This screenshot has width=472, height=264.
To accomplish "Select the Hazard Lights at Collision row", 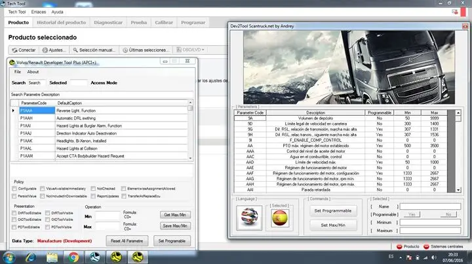I will click(x=104, y=148).
